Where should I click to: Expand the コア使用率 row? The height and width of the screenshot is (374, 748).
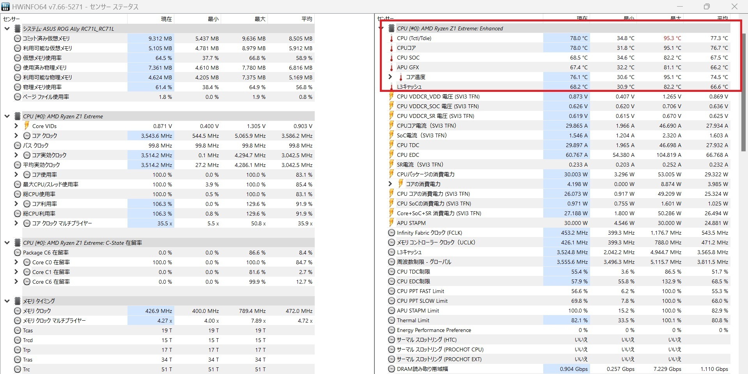[x=16, y=174]
